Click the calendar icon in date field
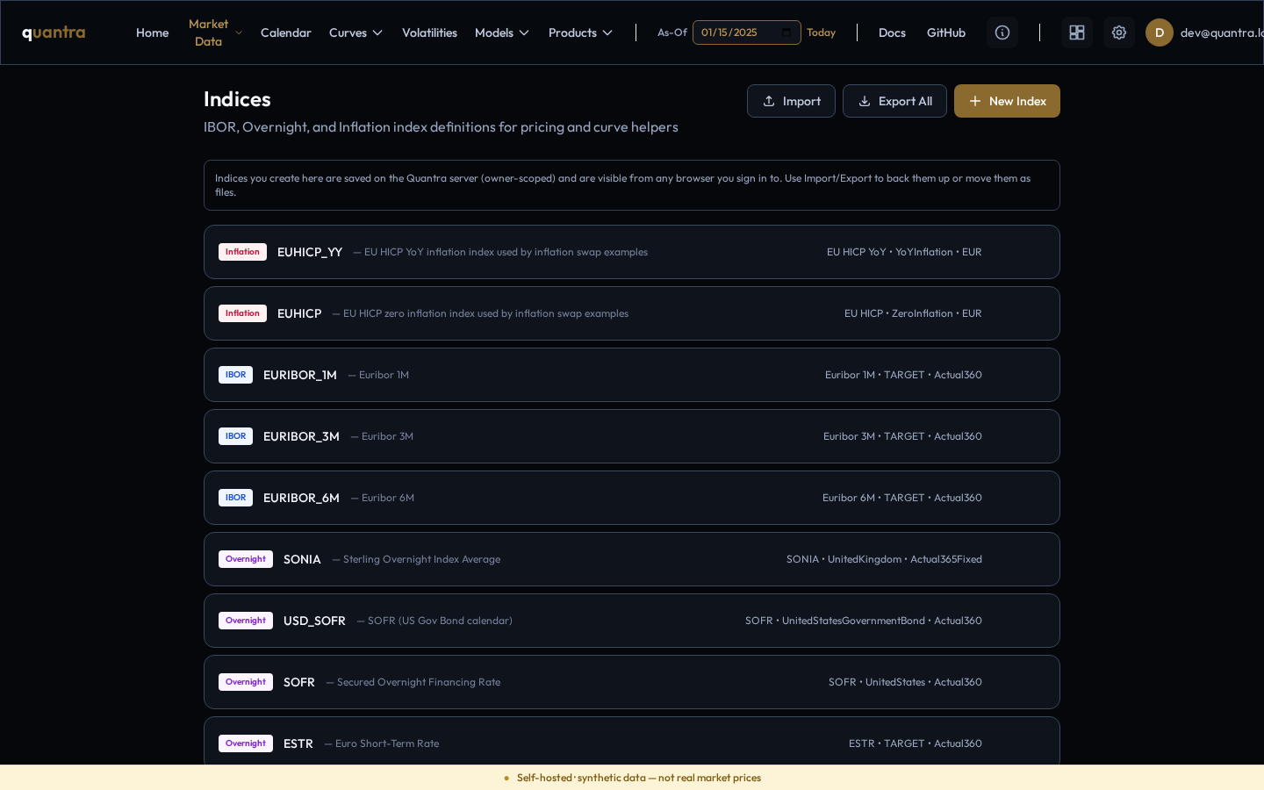The height and width of the screenshot is (790, 1264). pos(786,32)
